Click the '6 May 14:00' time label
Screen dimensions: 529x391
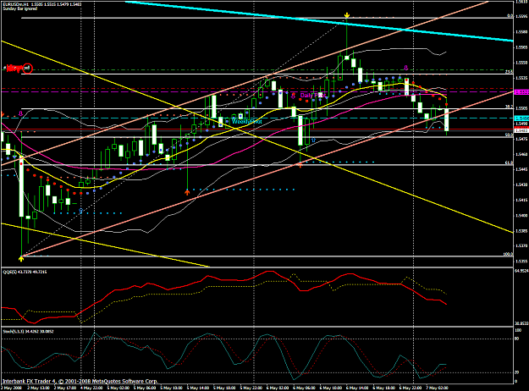[x=358, y=388]
